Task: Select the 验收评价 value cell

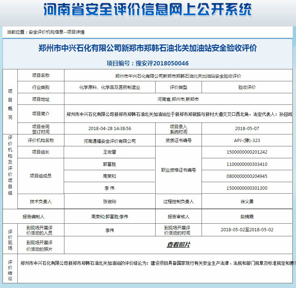Action: pyautogui.click(x=247, y=87)
